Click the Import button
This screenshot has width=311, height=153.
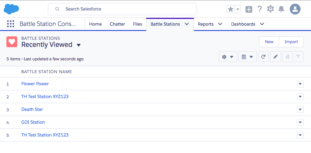291,42
